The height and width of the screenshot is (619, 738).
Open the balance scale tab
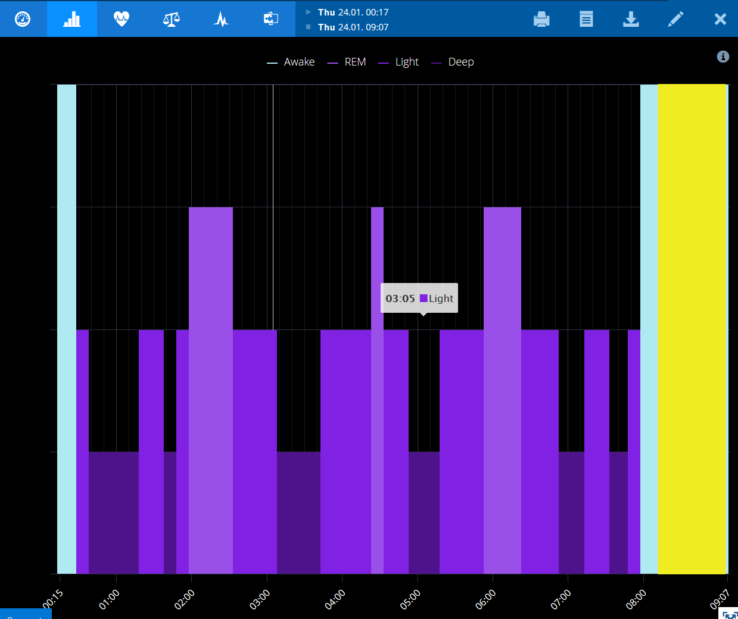click(172, 19)
